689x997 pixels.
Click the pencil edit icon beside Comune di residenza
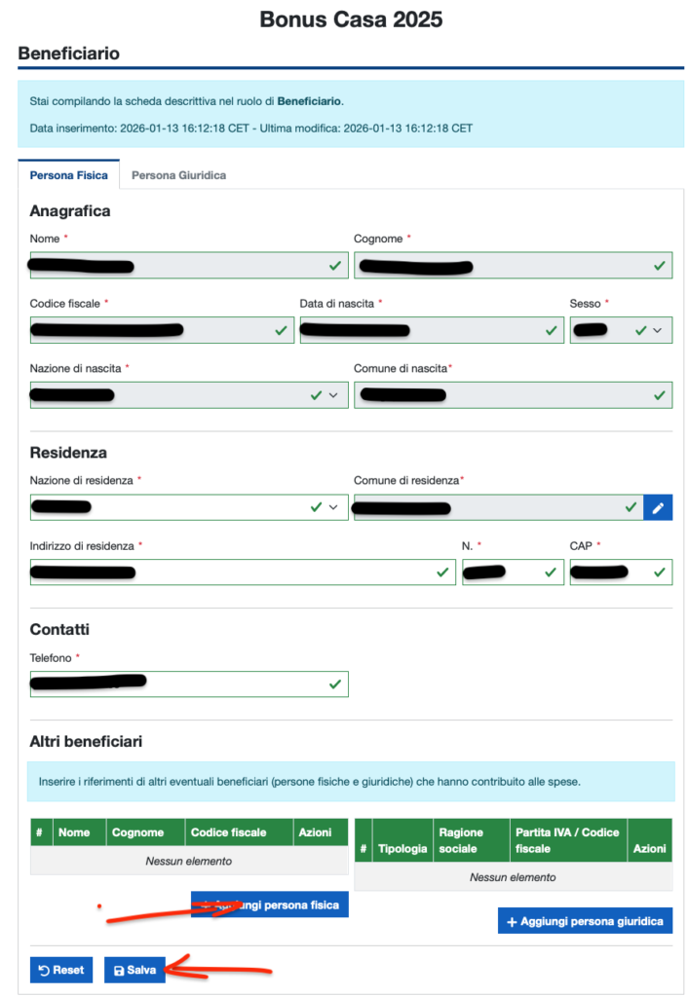pyautogui.click(x=658, y=507)
